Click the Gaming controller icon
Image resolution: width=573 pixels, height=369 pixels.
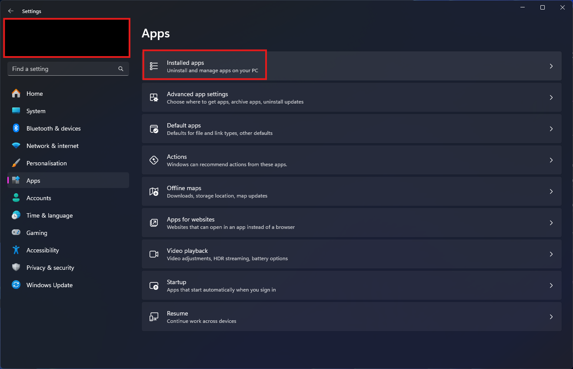click(16, 233)
